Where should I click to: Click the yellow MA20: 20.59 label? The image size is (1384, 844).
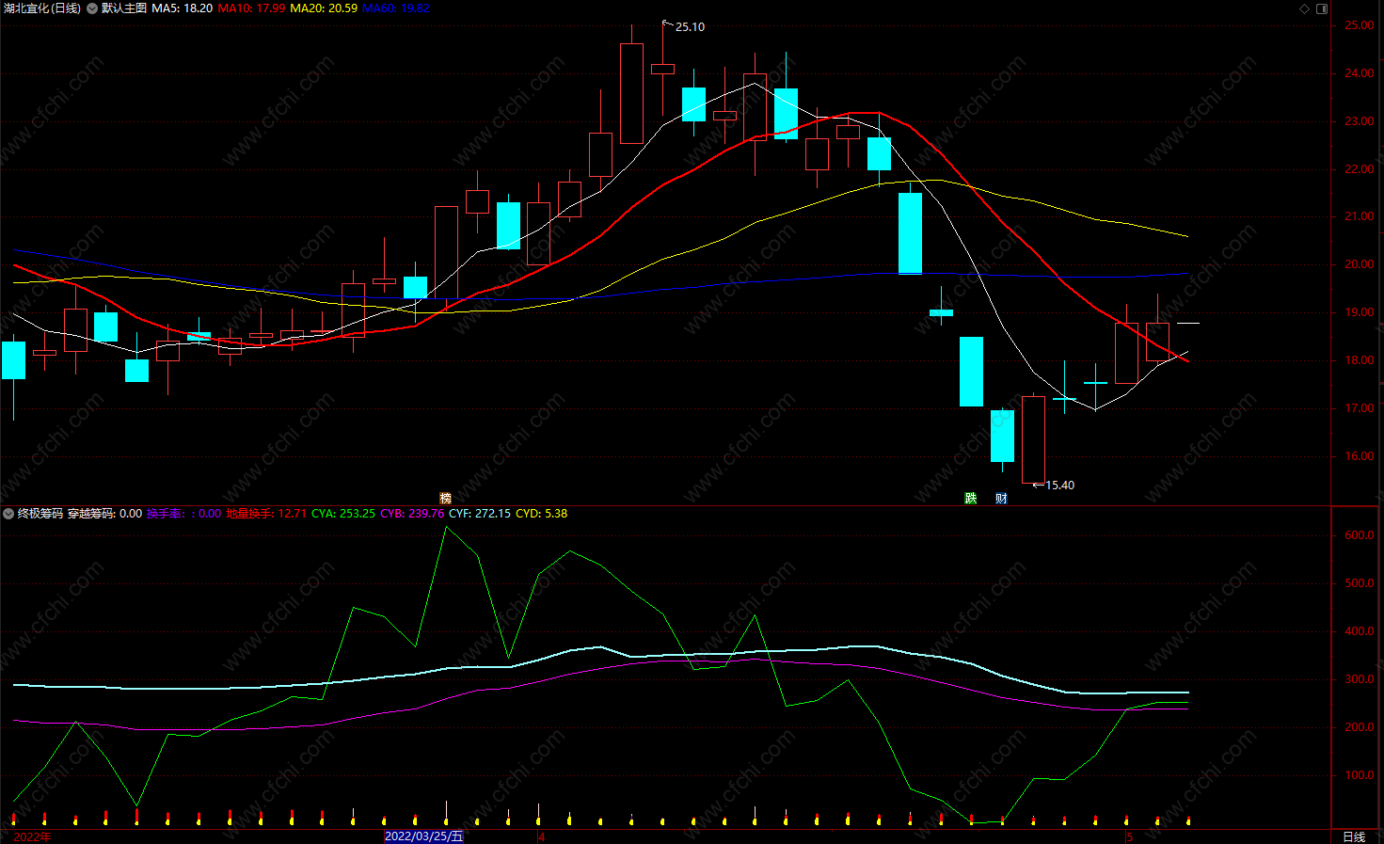(324, 8)
